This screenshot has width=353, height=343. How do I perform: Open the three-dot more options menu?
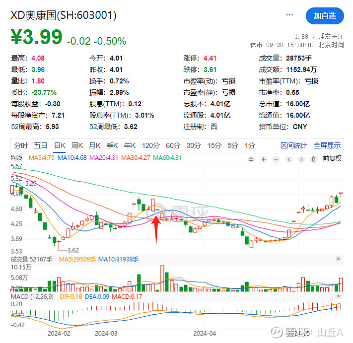coord(289,15)
